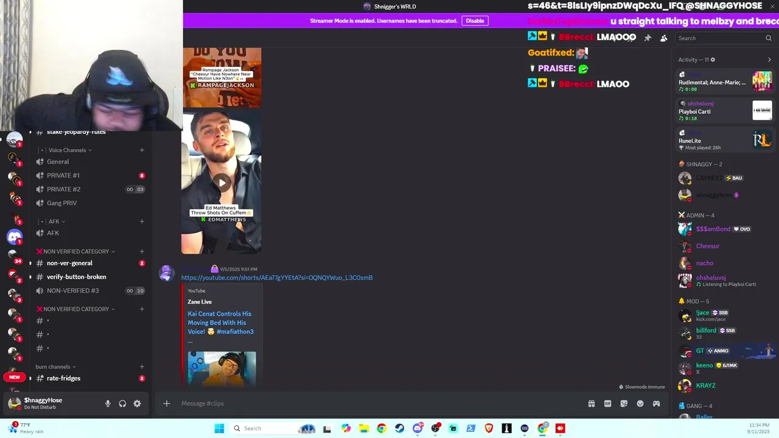Click the magnifier icon in Discord search
Screen dimensions: 779x438
(768, 38)
